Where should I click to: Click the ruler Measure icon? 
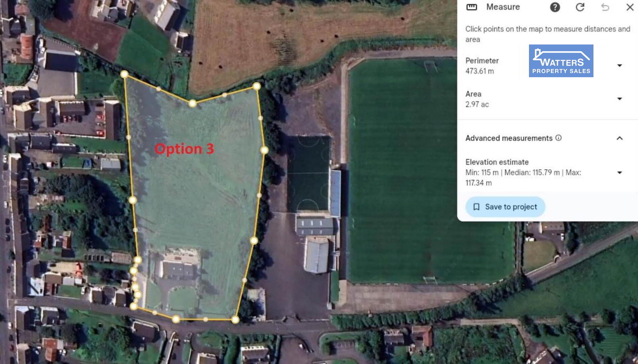472,7
